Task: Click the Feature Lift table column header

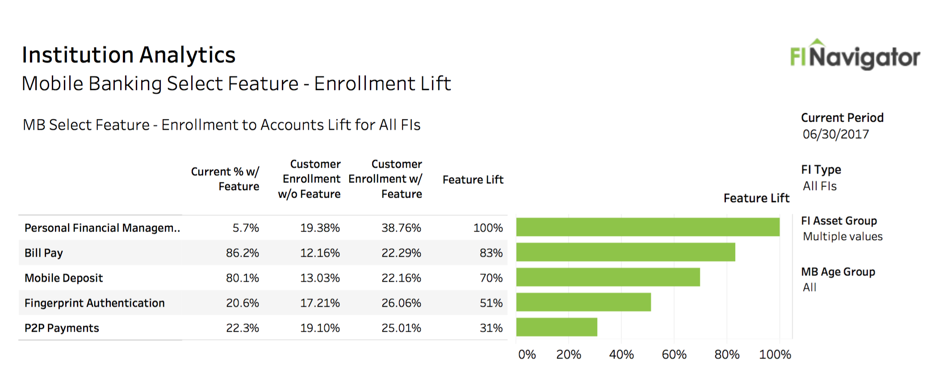Action: (x=473, y=179)
